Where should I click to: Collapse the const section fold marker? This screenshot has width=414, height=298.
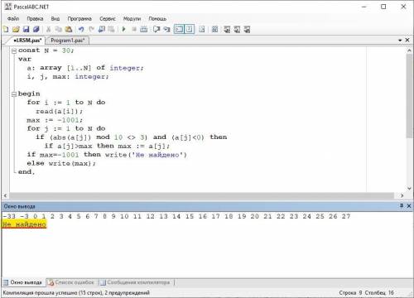[x=14, y=50]
